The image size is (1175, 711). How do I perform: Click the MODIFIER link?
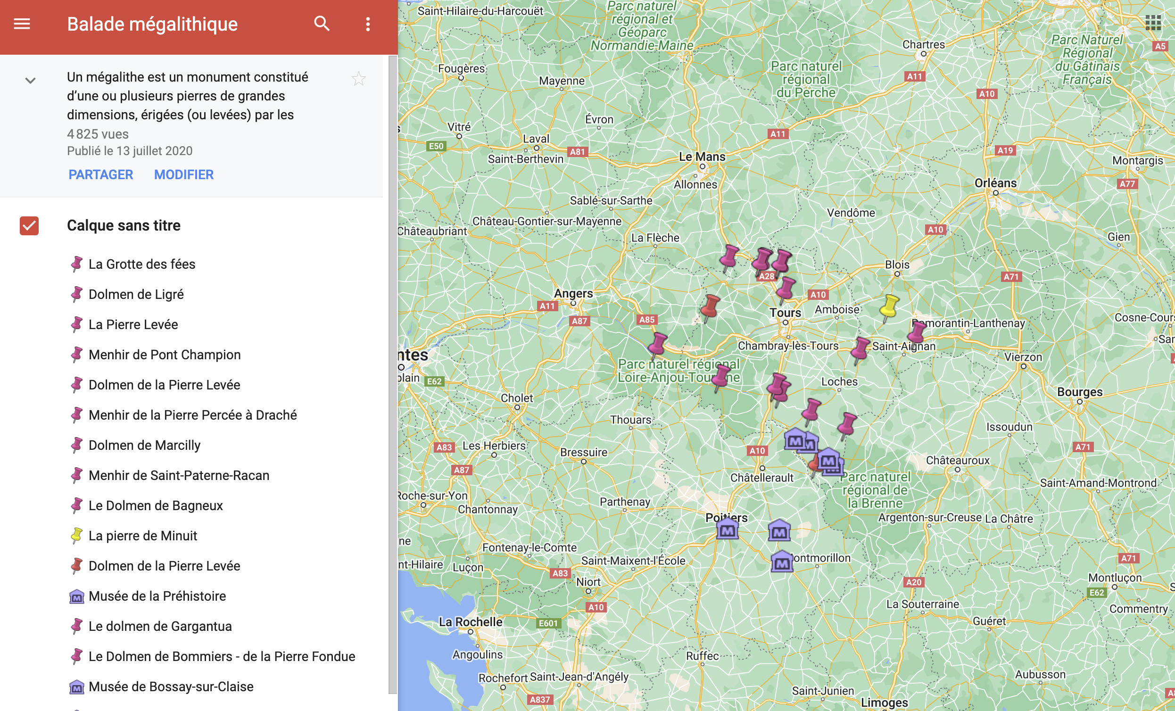click(x=183, y=174)
